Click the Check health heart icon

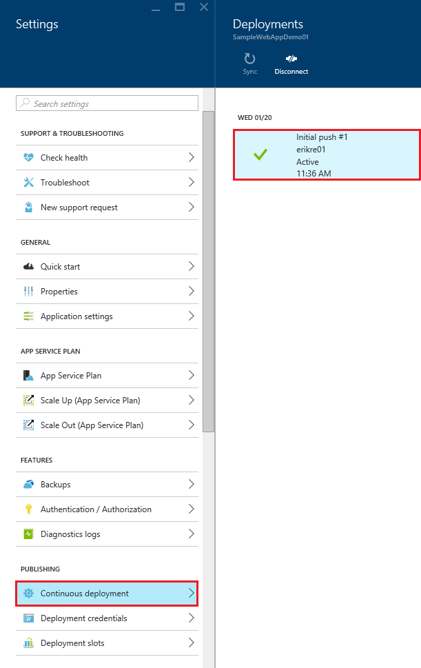click(28, 158)
